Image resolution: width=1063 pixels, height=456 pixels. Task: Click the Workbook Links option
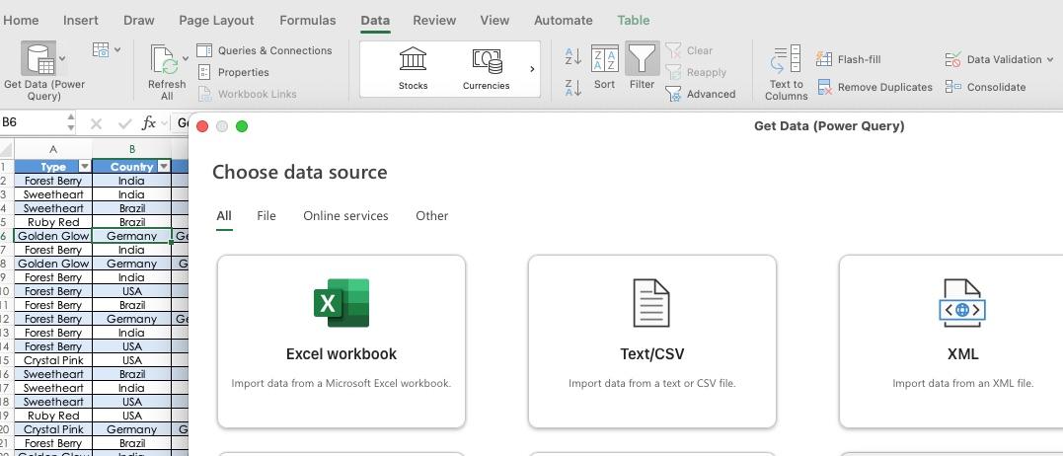click(x=248, y=94)
